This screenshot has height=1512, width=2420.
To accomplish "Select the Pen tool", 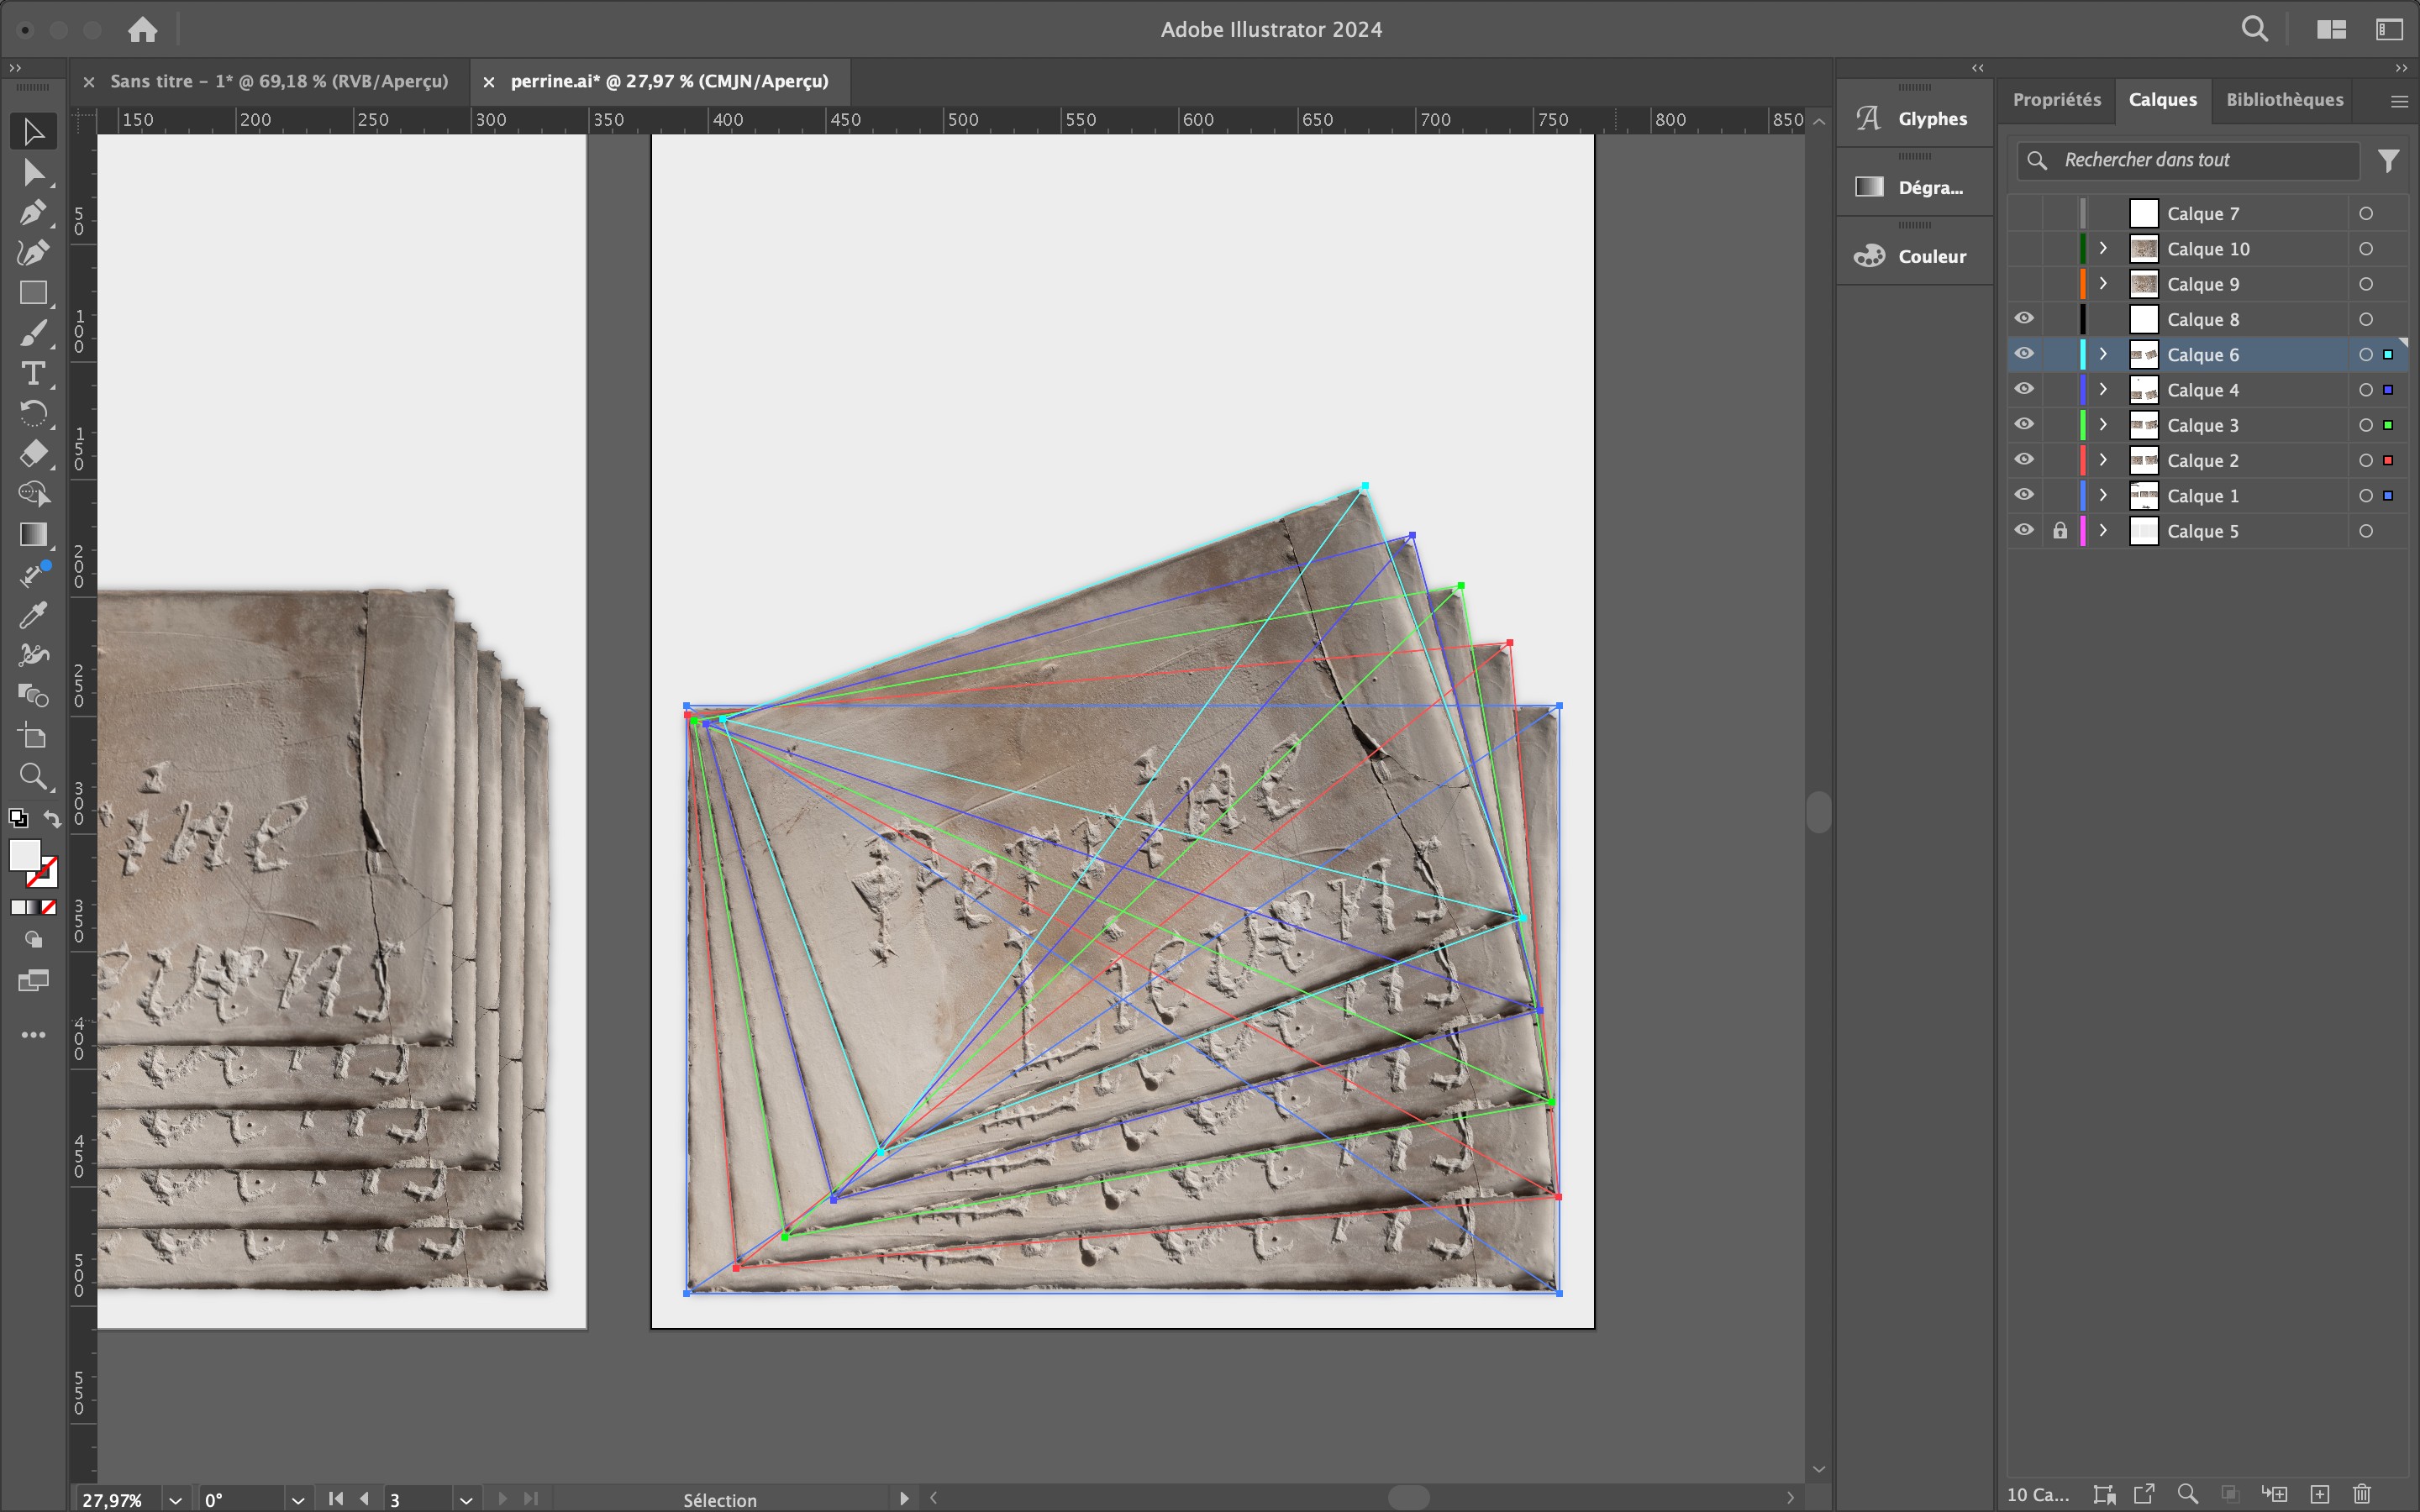I will 32,212.
